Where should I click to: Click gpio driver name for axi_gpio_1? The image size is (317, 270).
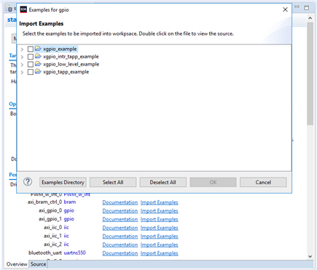69,219
